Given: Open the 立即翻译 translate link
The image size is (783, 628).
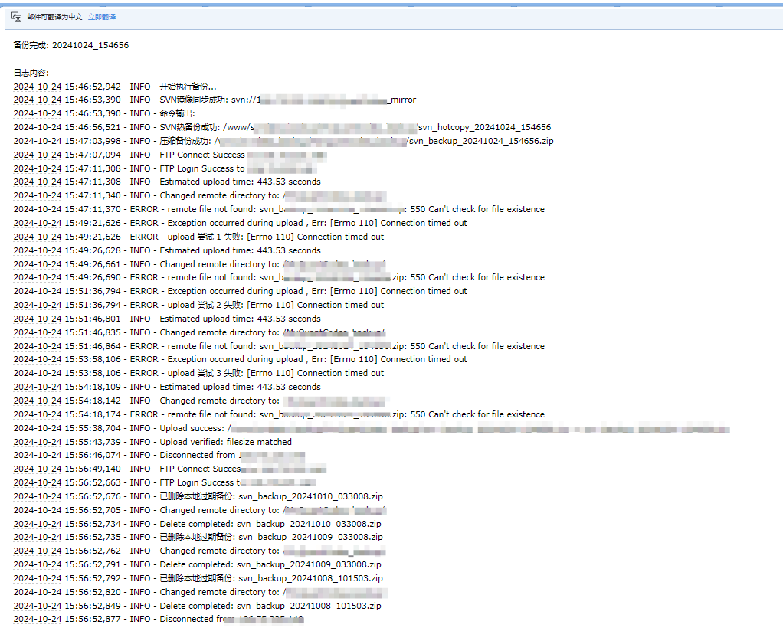Looking at the screenshot, I should (x=102, y=16).
